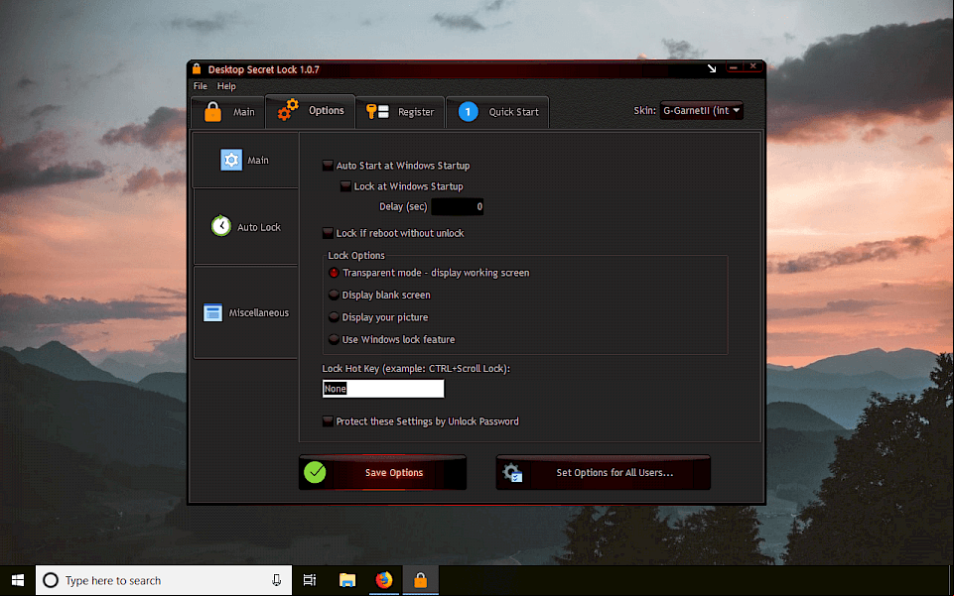Toggle Lock if reboot without unlock
The height and width of the screenshot is (596, 954).
tap(328, 233)
